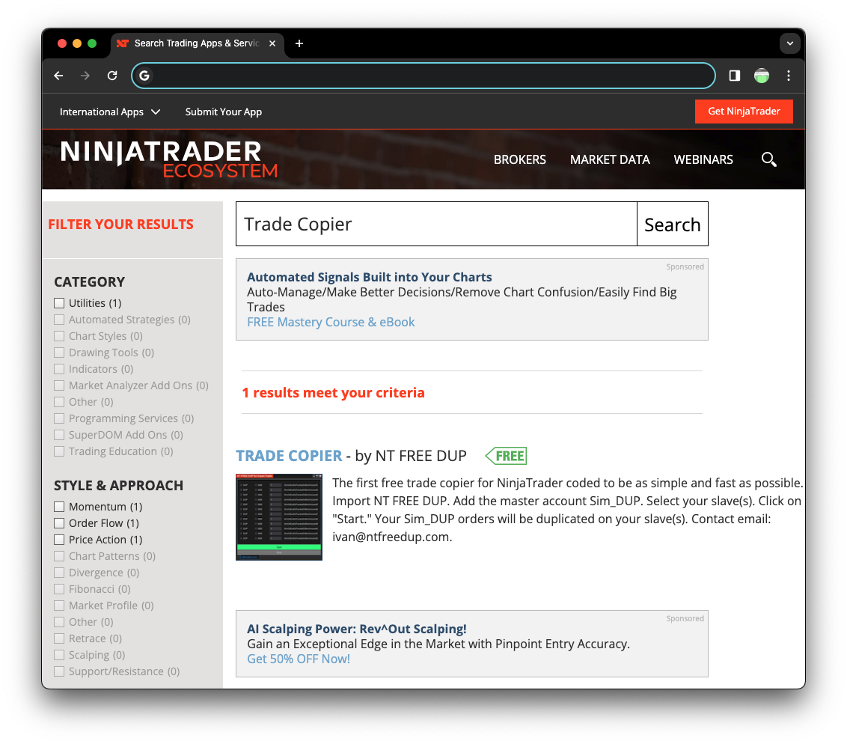847x744 pixels.
Task: Open the site search magnifier icon
Action: [768, 159]
